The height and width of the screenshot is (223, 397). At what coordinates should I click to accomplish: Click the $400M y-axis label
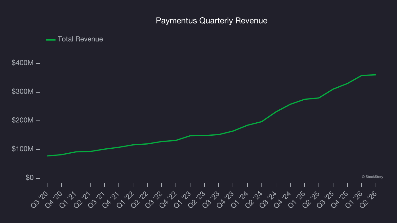pos(22,63)
